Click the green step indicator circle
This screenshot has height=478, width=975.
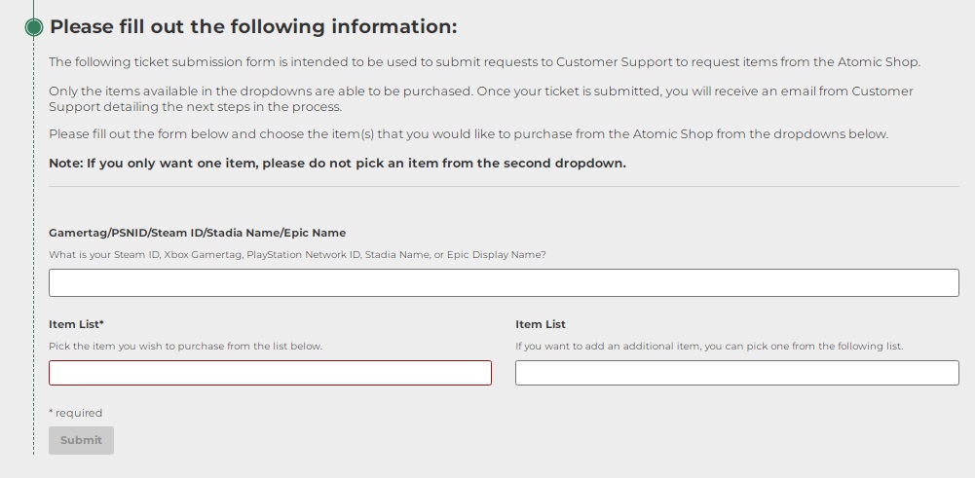click(x=34, y=27)
